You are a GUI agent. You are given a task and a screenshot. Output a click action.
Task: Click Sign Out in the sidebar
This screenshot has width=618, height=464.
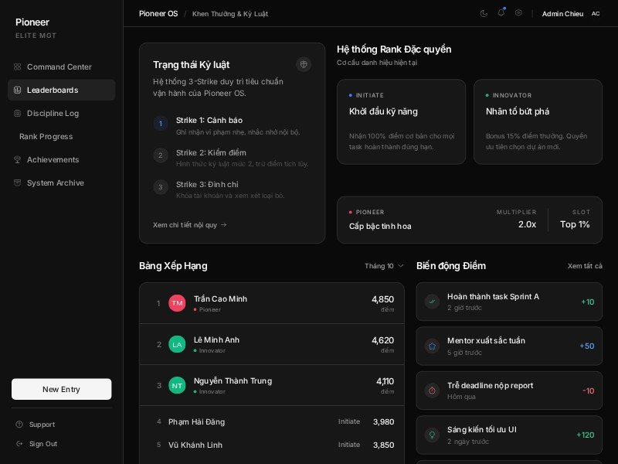pos(42,444)
